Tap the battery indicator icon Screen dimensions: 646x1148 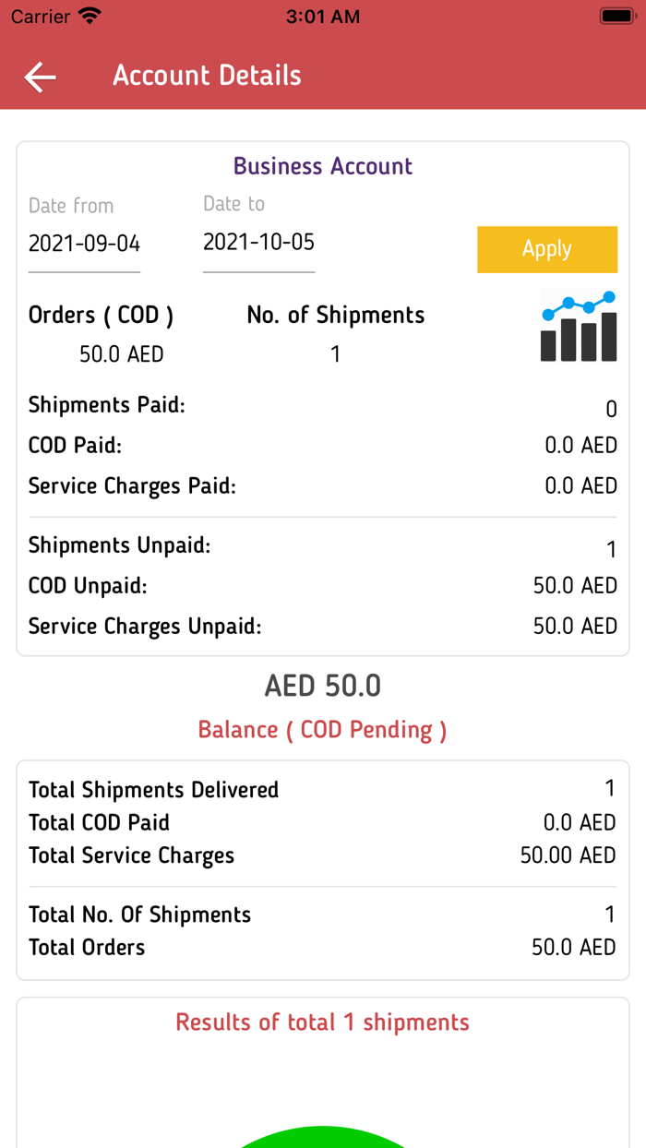tap(616, 17)
